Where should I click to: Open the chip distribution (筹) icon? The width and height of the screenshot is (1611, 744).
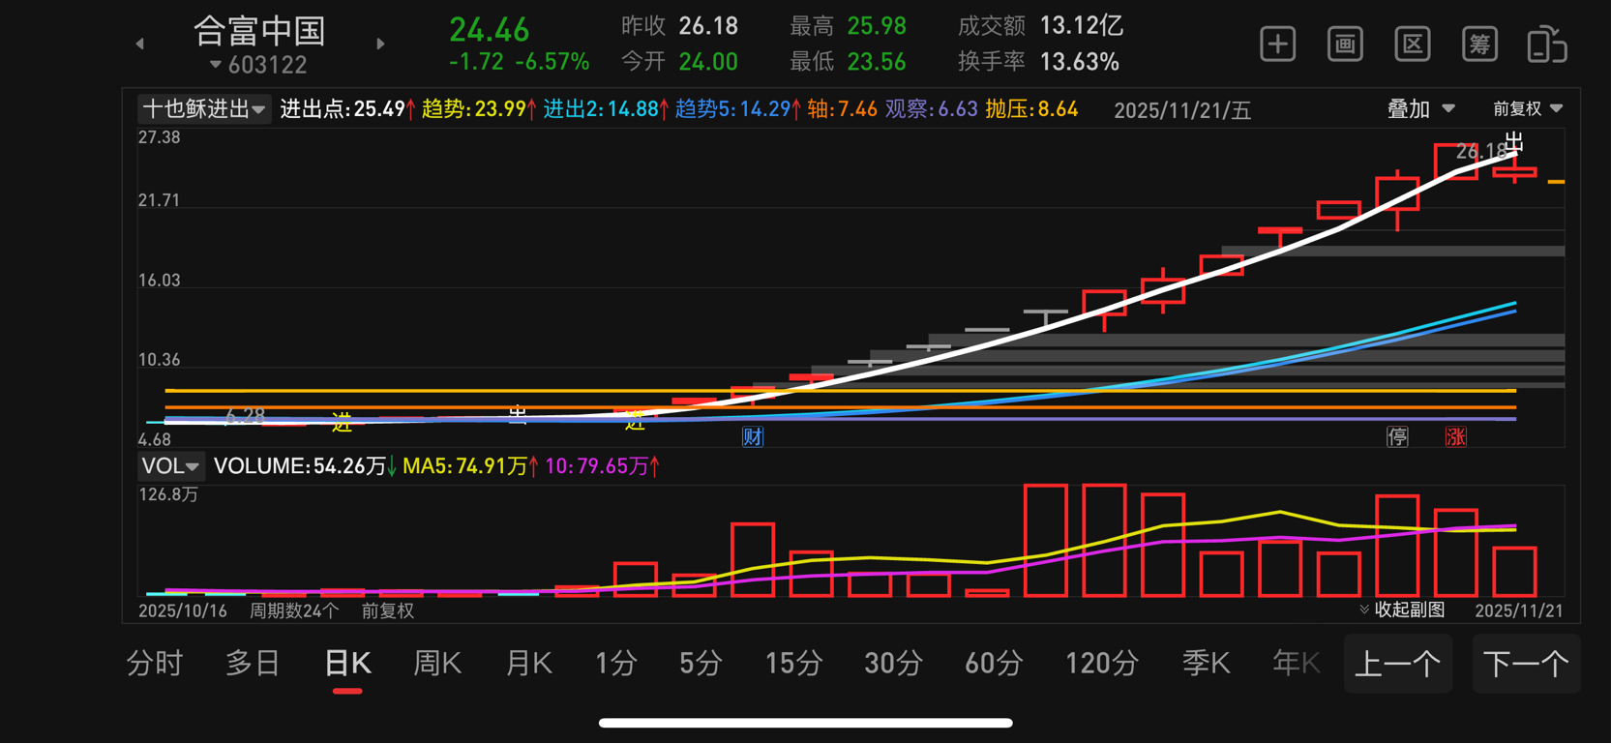[1479, 45]
